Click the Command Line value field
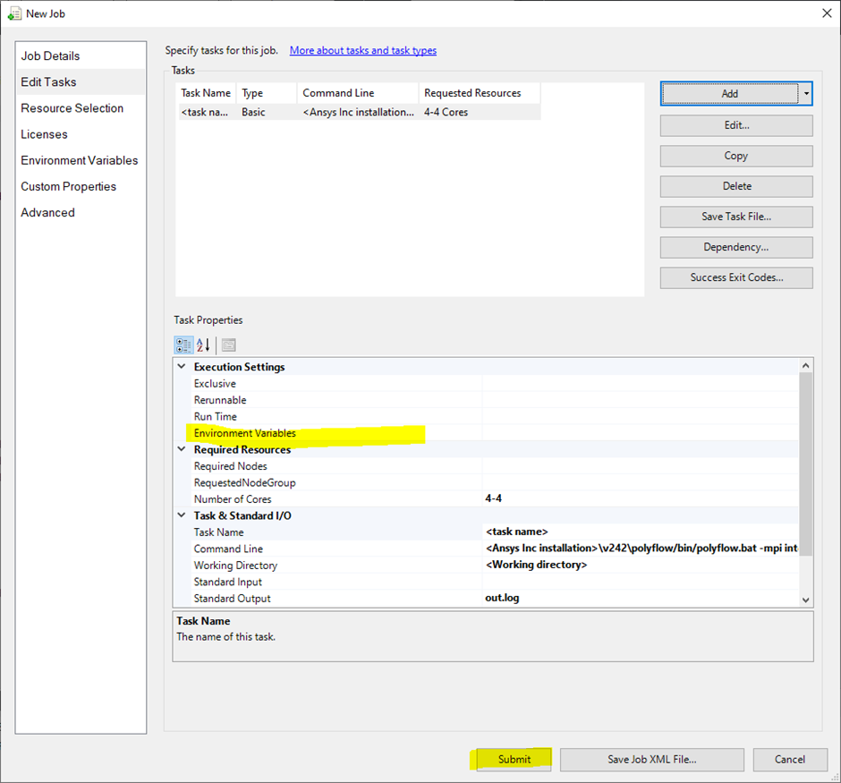 pyautogui.click(x=641, y=549)
